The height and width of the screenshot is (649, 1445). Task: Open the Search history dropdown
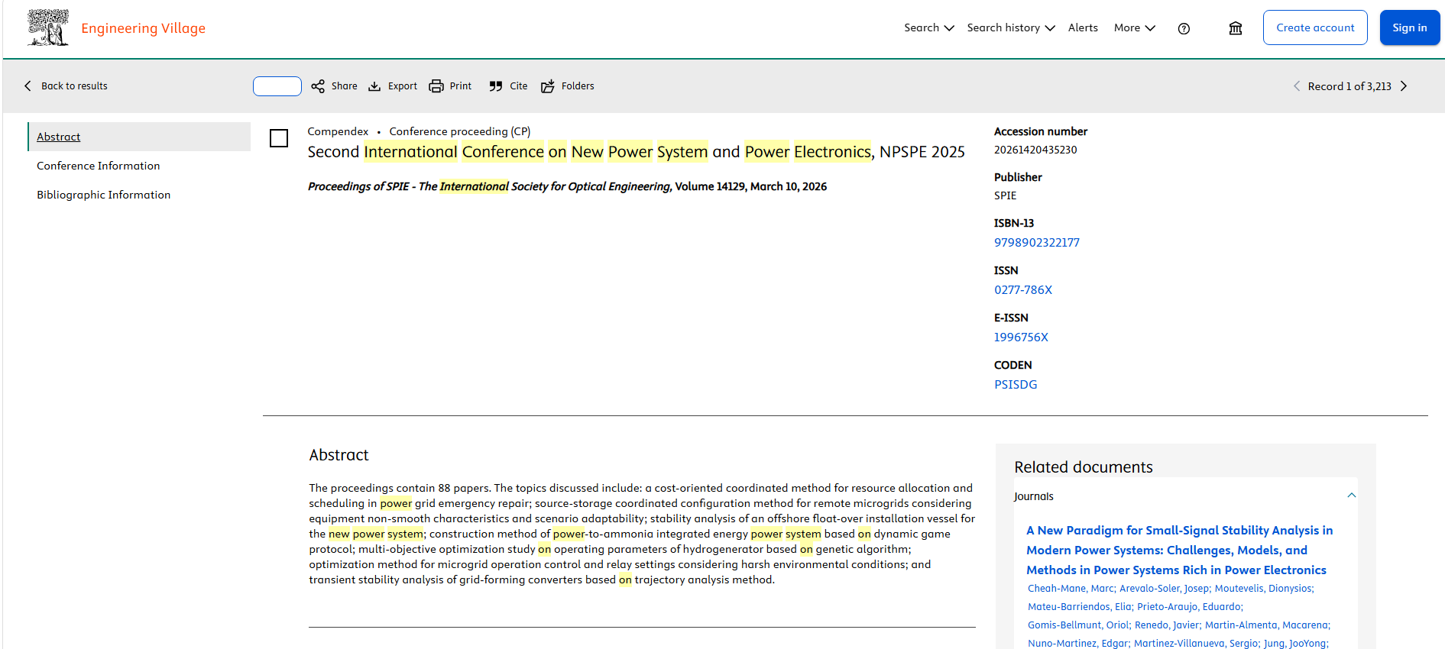tap(1011, 27)
